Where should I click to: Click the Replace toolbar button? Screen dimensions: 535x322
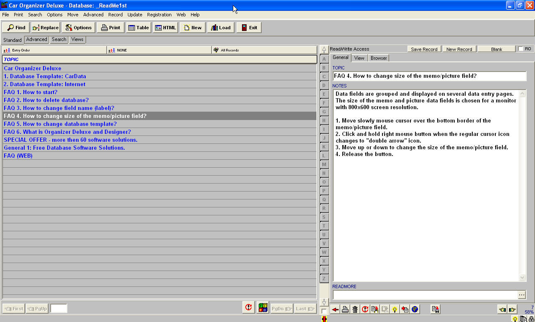coord(45,28)
